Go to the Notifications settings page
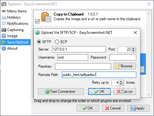The image size is (154, 116). tap(16, 24)
